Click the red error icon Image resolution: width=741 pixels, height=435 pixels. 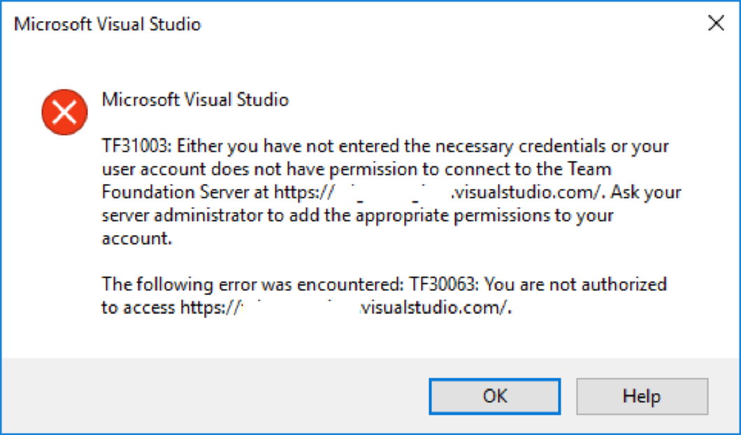coord(64,112)
